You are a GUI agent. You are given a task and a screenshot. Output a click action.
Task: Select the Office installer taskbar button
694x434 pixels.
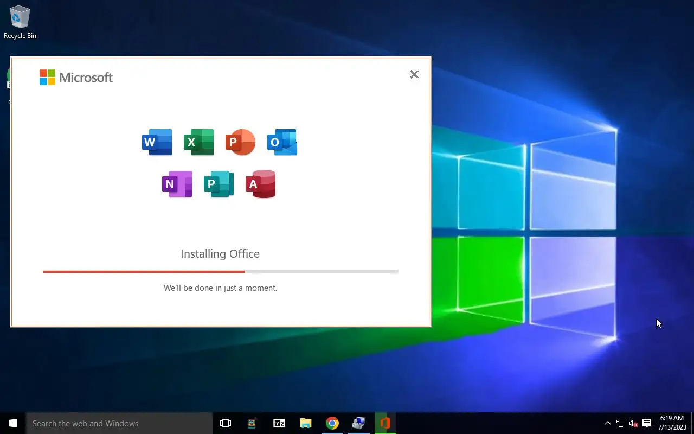point(385,423)
